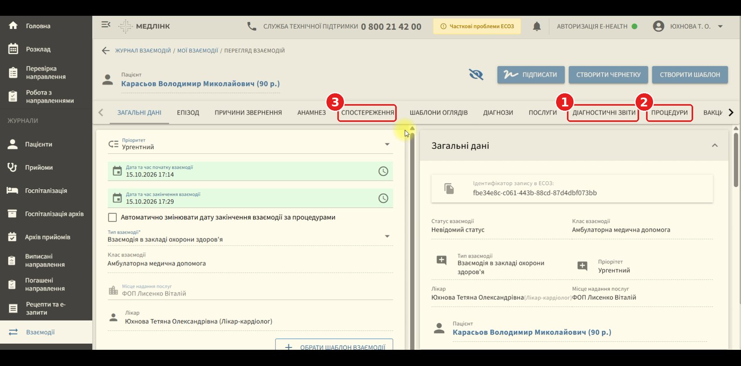Viewport: 741px width, 366px height.
Task: Open Пріоритет dropdown
Action: [250, 144]
